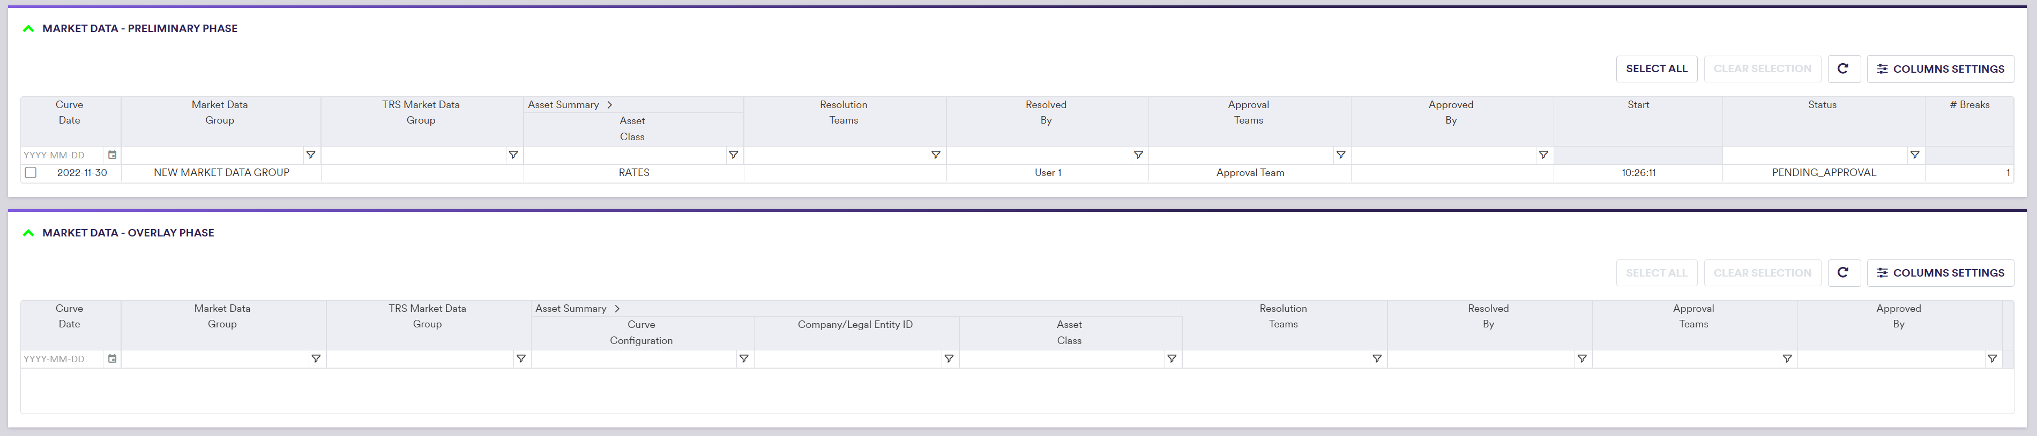Click the Overlay Phase refresh icon

pos(1842,272)
